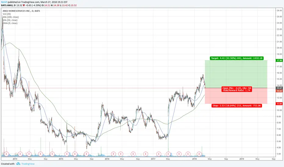Click the red 11.04 stop price tag
This screenshot has width=284, height=167.
279,104
